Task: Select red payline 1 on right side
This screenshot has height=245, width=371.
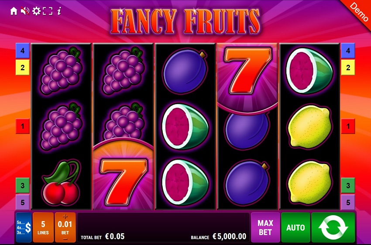Action: tap(348, 126)
